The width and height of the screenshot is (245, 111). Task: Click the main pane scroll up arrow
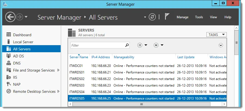point(236,28)
